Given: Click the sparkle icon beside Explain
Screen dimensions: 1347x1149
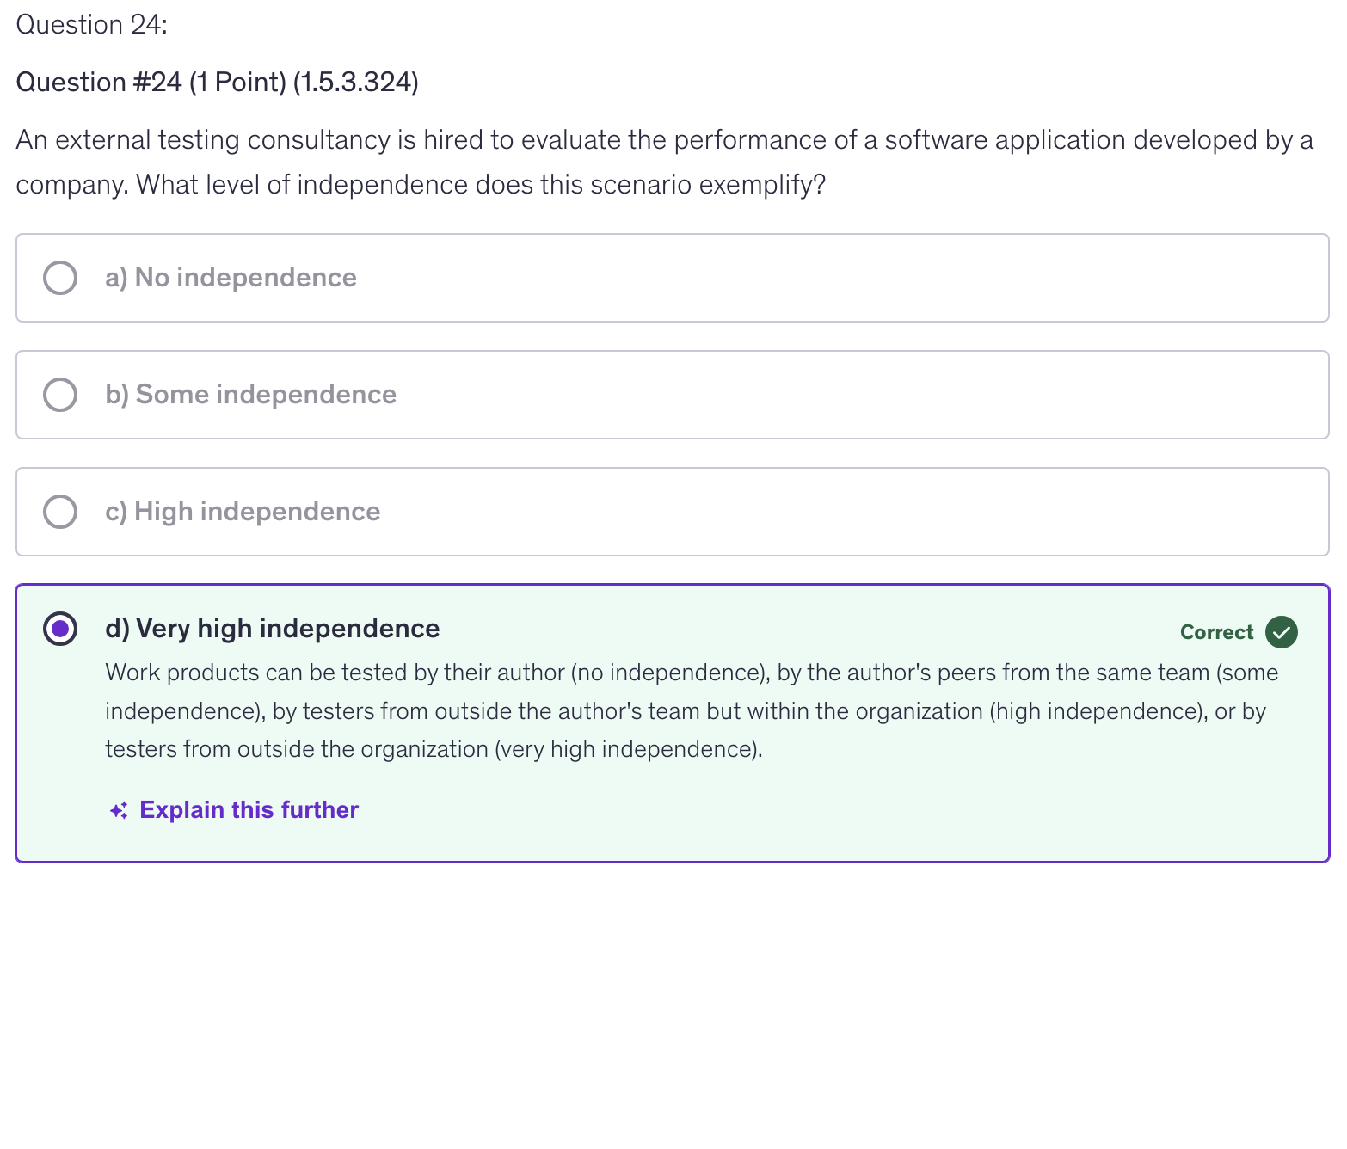Looking at the screenshot, I should coord(119,810).
